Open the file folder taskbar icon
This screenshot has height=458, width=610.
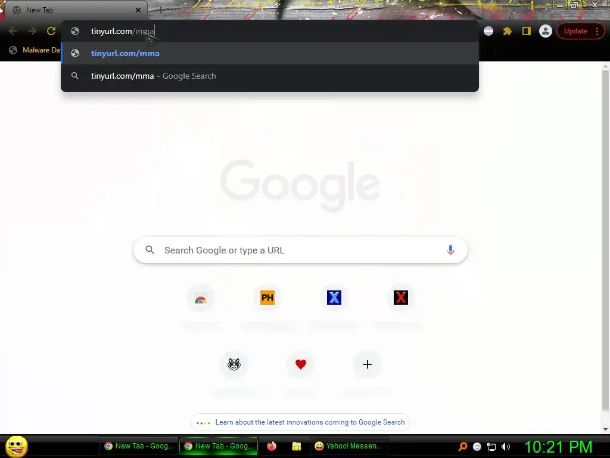[297, 446]
